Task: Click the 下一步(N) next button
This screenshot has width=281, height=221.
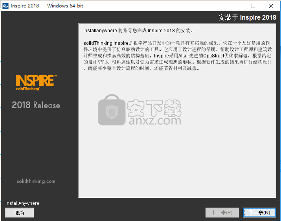Action: [259, 213]
